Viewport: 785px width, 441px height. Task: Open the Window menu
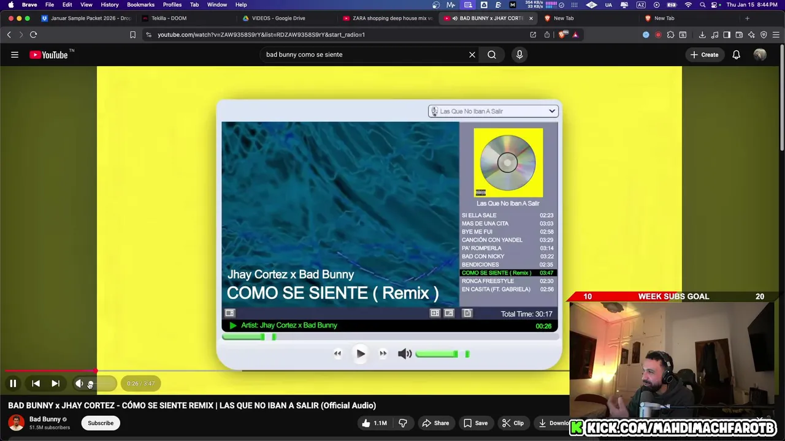(217, 5)
